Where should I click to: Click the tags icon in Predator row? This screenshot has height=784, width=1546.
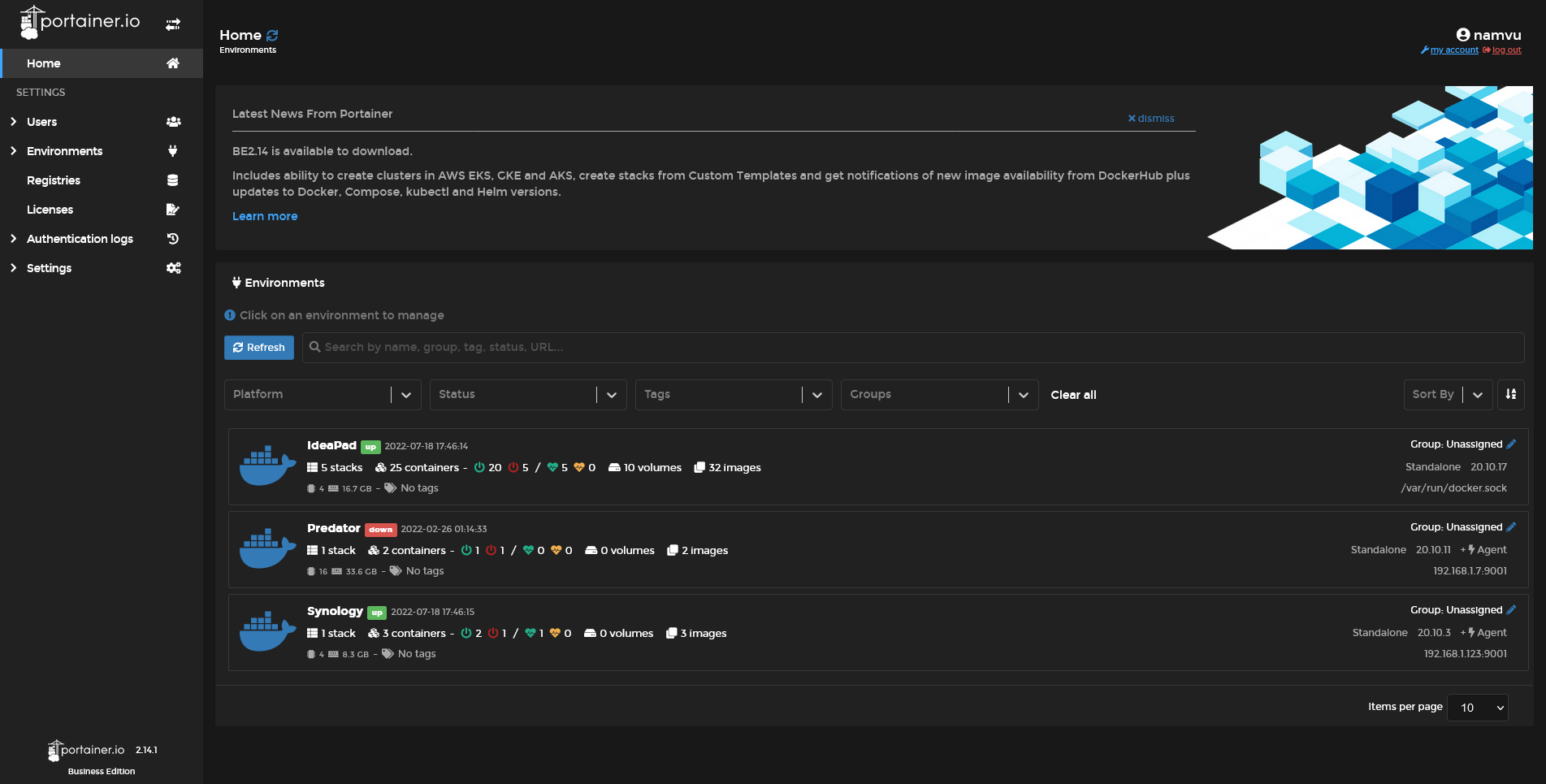click(396, 571)
